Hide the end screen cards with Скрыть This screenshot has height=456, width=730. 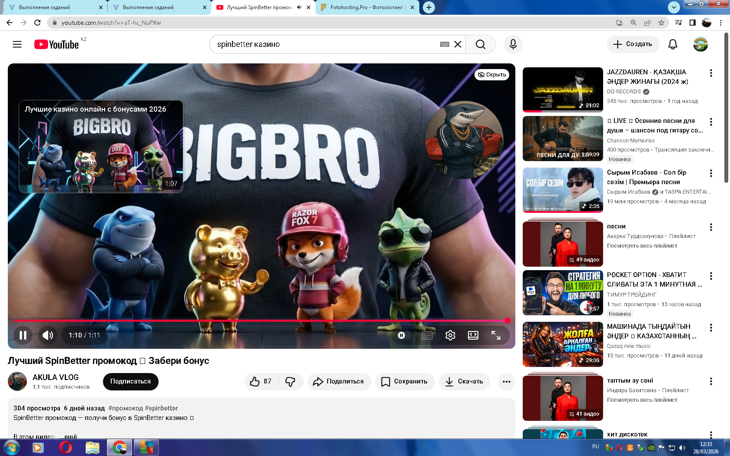(x=492, y=75)
